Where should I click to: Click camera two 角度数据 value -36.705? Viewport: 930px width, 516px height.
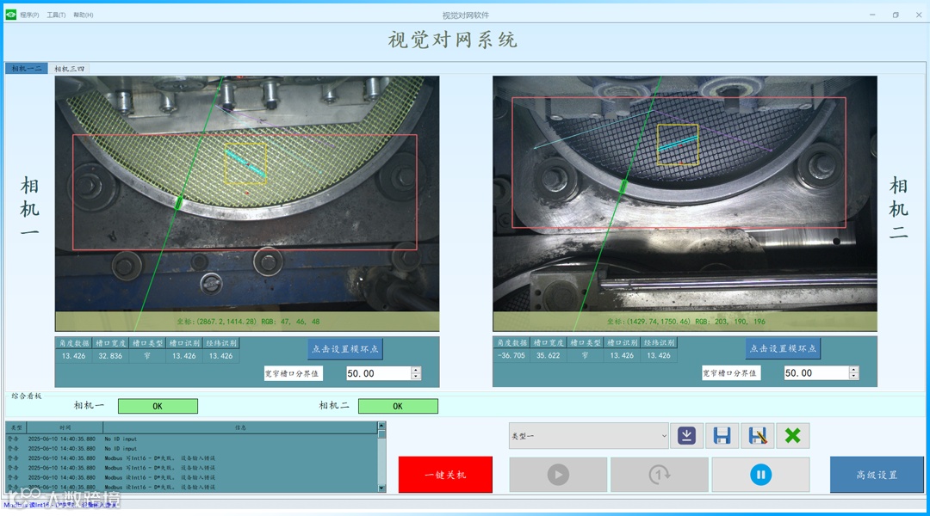(512, 355)
